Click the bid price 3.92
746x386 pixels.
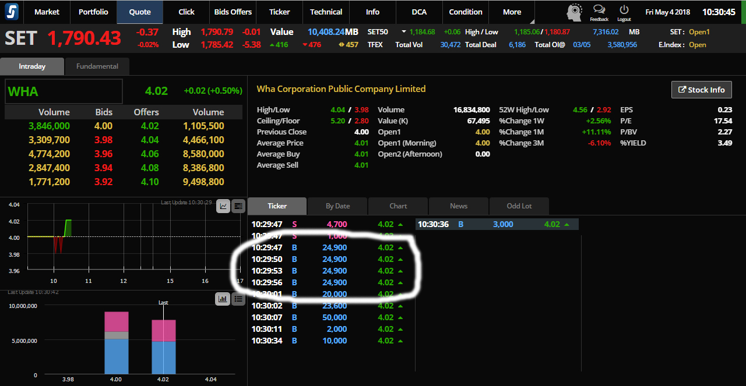coord(103,182)
